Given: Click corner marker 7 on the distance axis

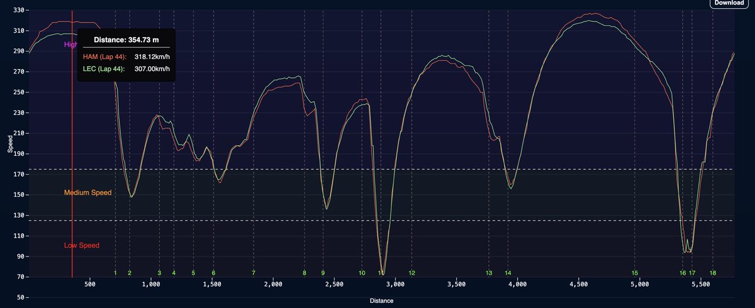Looking at the screenshot, I should [254, 273].
